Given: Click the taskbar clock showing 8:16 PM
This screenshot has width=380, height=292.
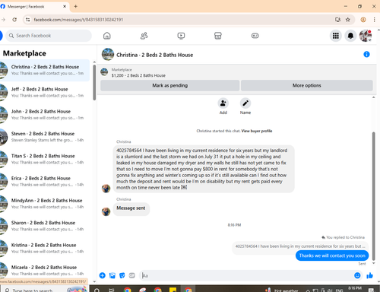Looking at the screenshot, I should pyautogui.click(x=354, y=288).
